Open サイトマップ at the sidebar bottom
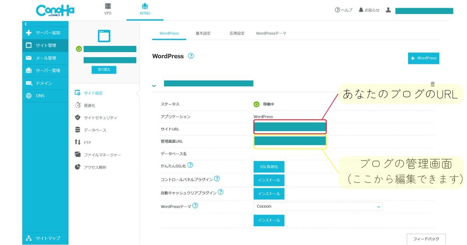 pos(45,238)
